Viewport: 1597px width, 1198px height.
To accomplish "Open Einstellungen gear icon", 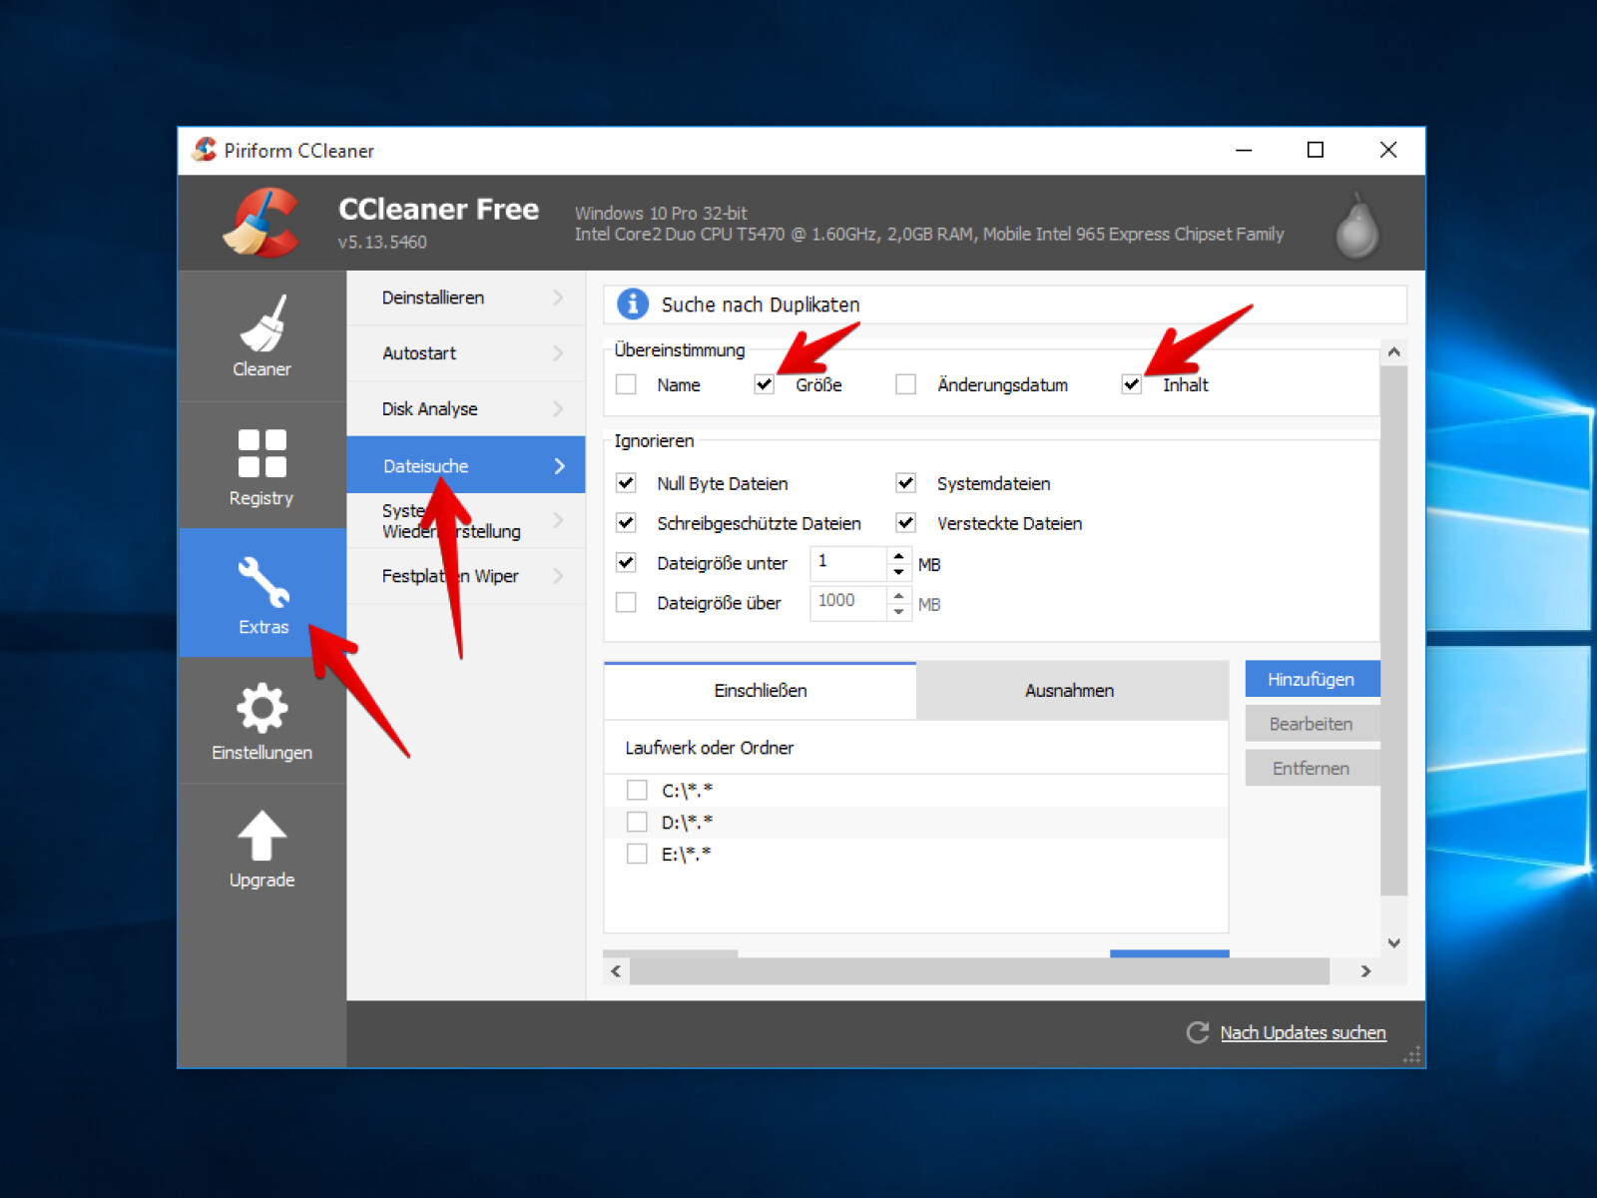I will click(x=263, y=708).
